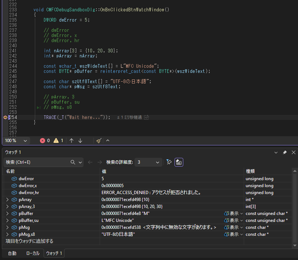This screenshot has height=260, width=298.
Task: Click the perf tip ≤ 1ミリ秒経過 on line 254
Action: coord(129,118)
